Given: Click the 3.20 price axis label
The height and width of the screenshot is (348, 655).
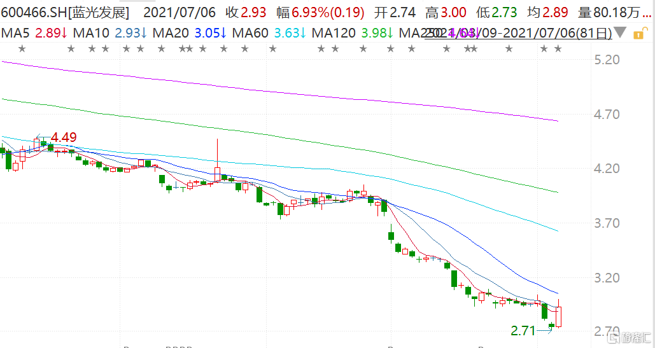Looking at the screenshot, I should coord(607,278).
